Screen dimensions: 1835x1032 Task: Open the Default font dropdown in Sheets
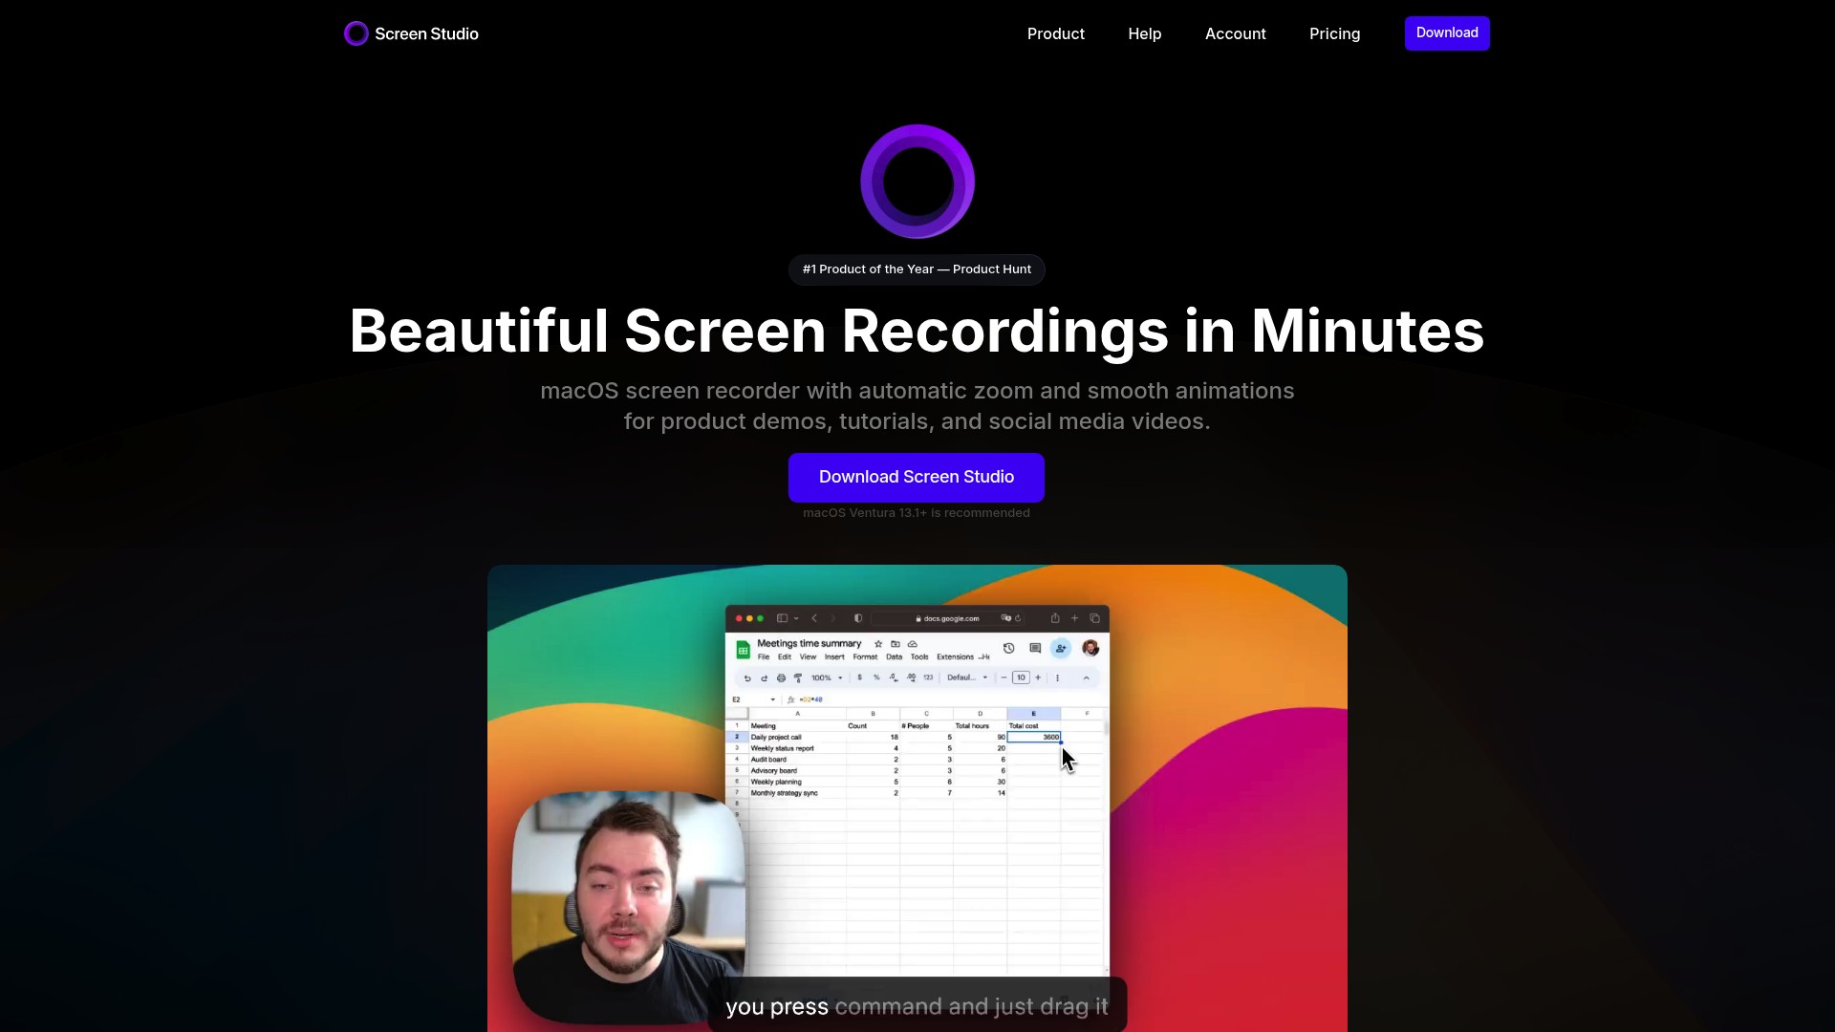pyautogui.click(x=967, y=678)
